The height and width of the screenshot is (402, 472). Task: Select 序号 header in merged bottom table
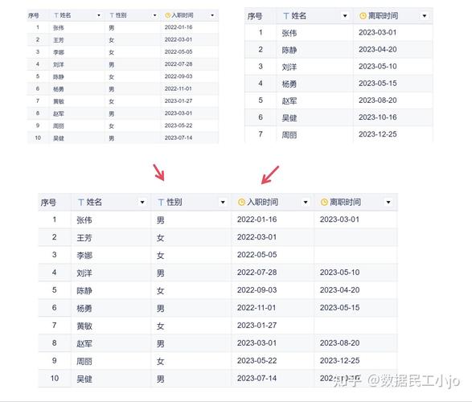pos(48,203)
